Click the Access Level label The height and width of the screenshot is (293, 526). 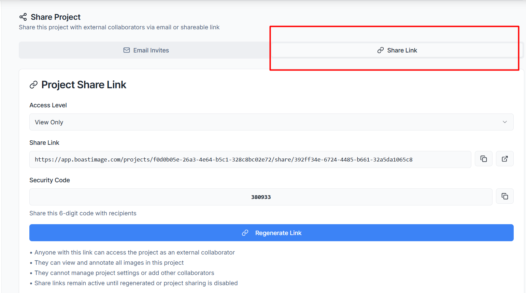click(48, 105)
